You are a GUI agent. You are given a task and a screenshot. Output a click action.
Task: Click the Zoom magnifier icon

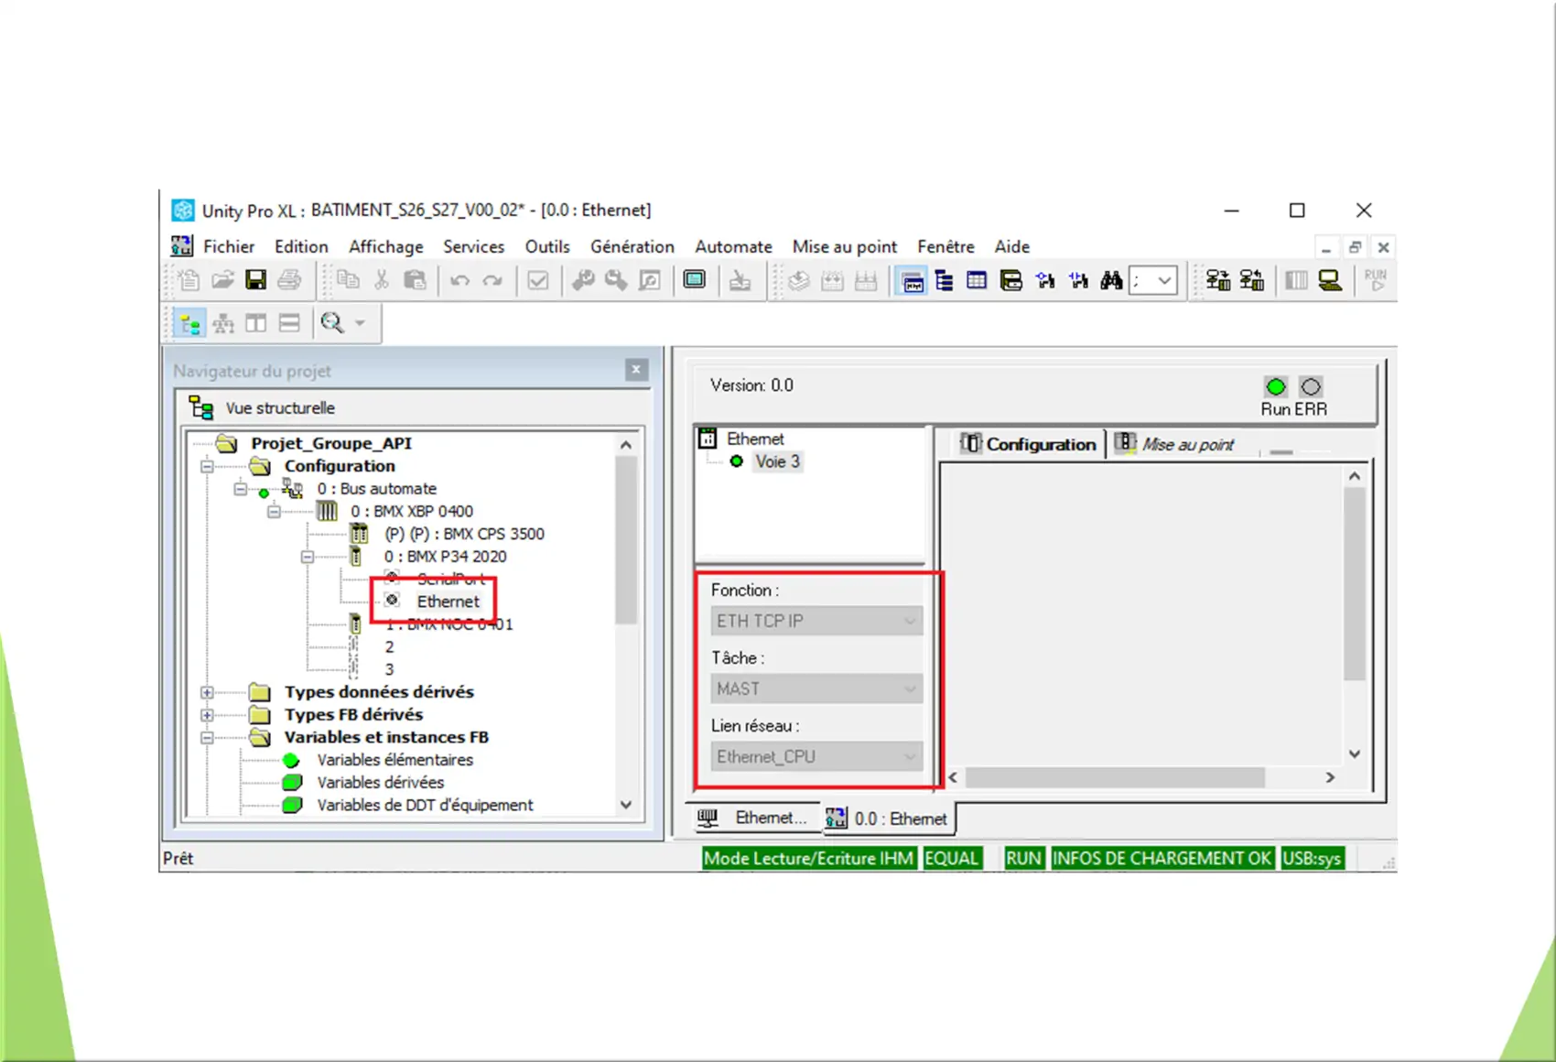pyautogui.click(x=331, y=323)
